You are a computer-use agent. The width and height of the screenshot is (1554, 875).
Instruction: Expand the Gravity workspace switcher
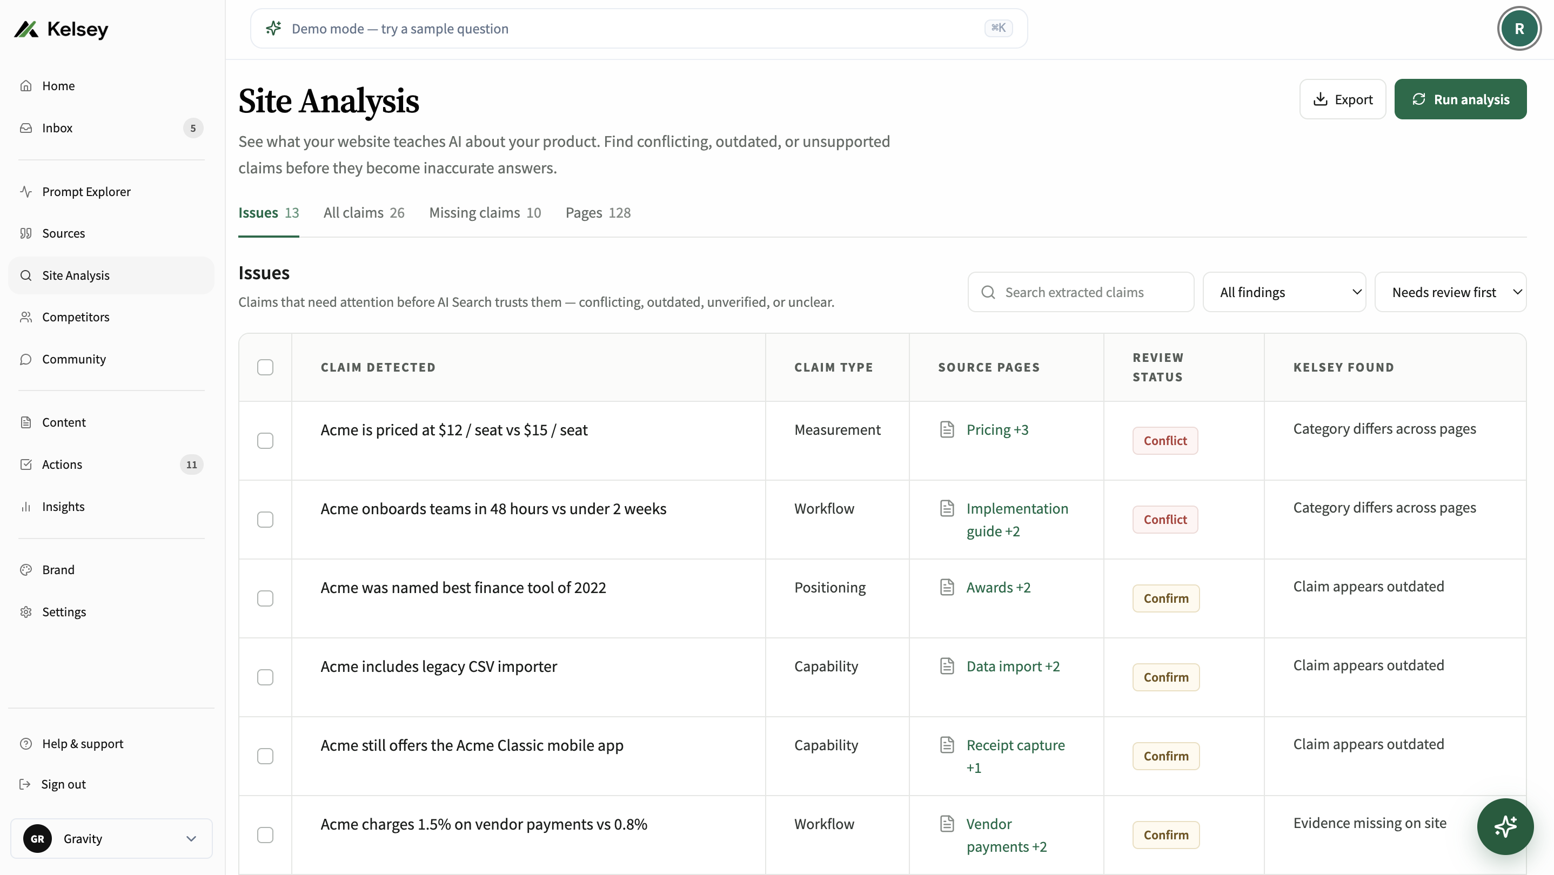tap(112, 838)
